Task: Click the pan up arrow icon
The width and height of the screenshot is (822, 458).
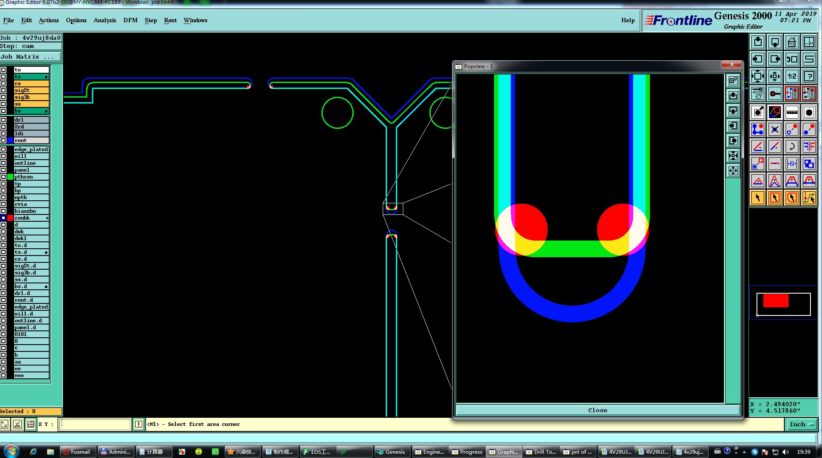Action: pos(758,42)
